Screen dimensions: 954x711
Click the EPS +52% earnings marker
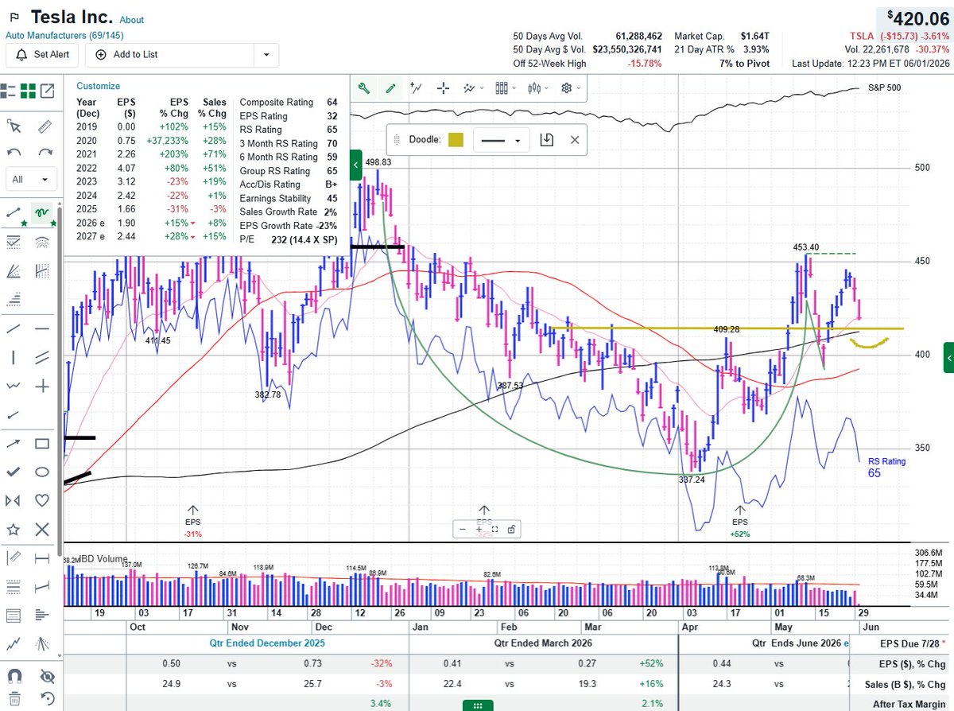[740, 522]
